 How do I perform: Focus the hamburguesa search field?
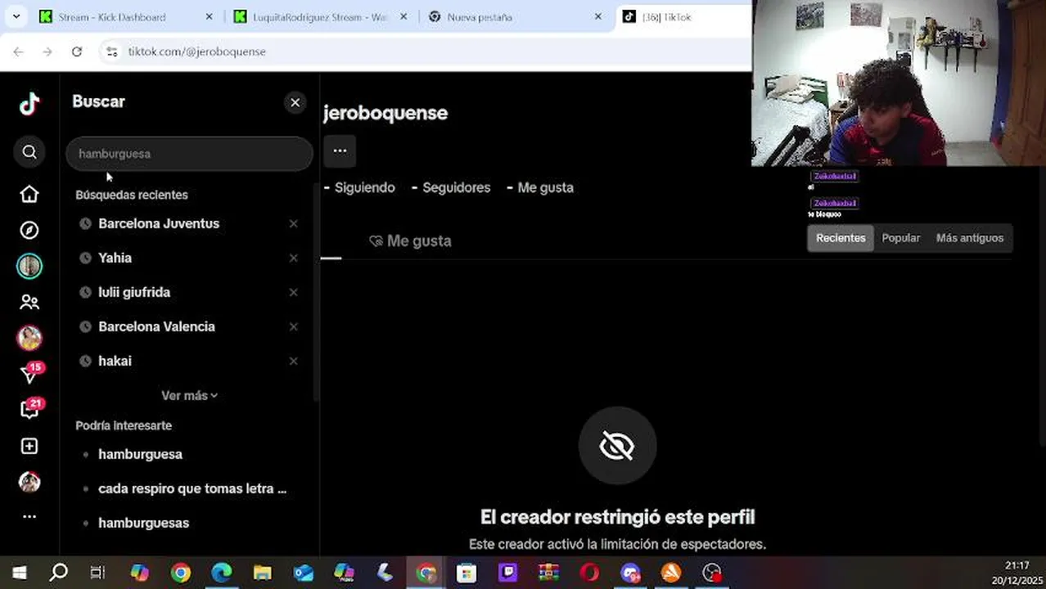[189, 154]
